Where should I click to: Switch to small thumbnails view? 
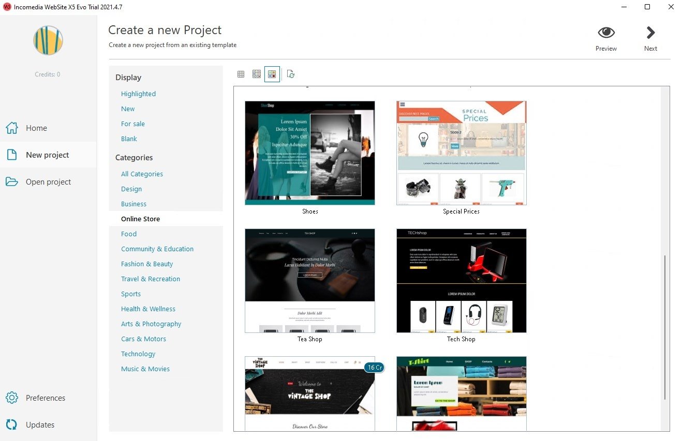pyautogui.click(x=241, y=74)
